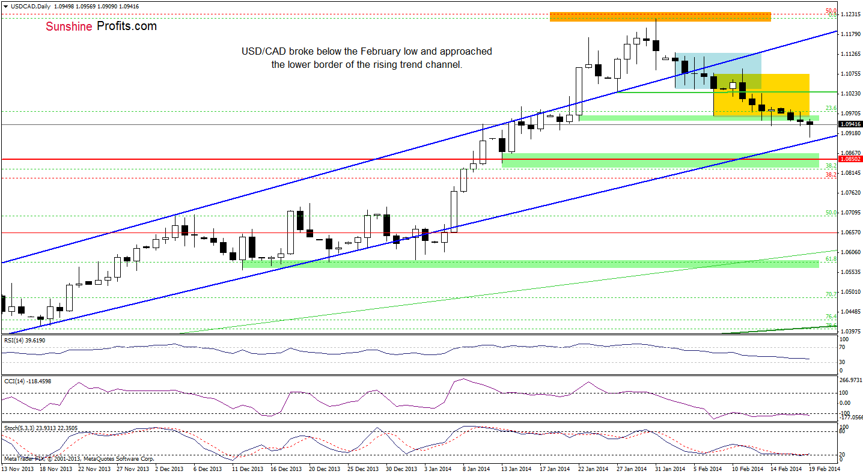Click the 1.08145 price axis value

[x=851, y=173]
